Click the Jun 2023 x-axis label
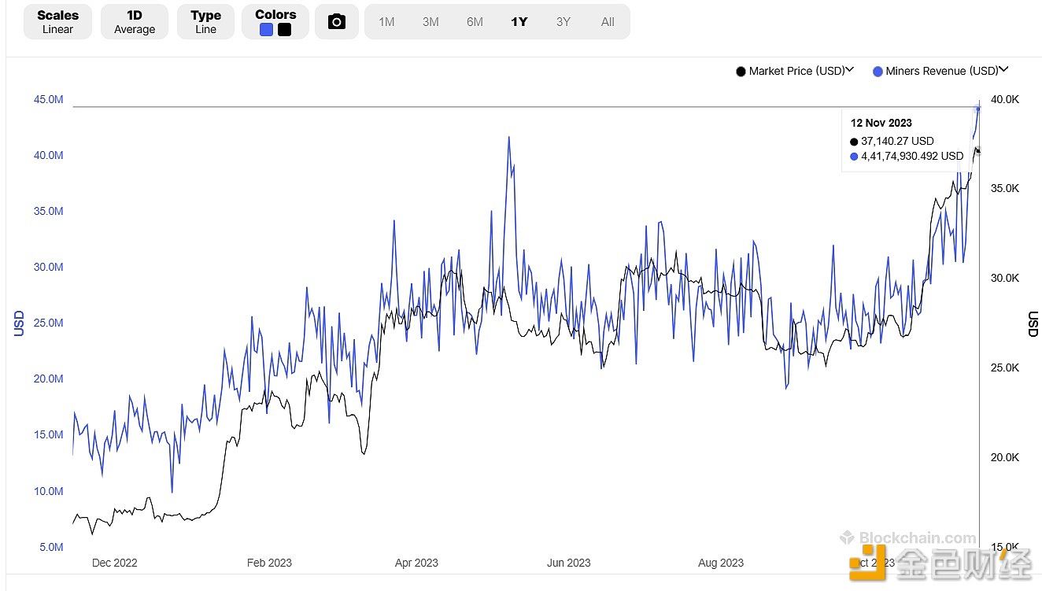 click(568, 563)
